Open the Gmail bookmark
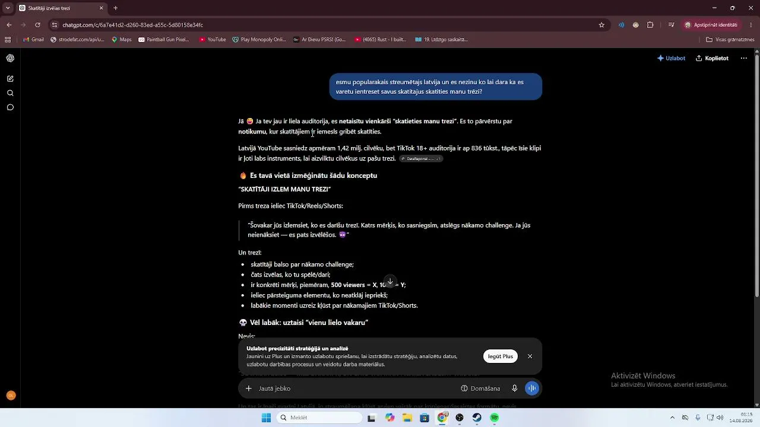This screenshot has height=427, width=760. [33, 40]
